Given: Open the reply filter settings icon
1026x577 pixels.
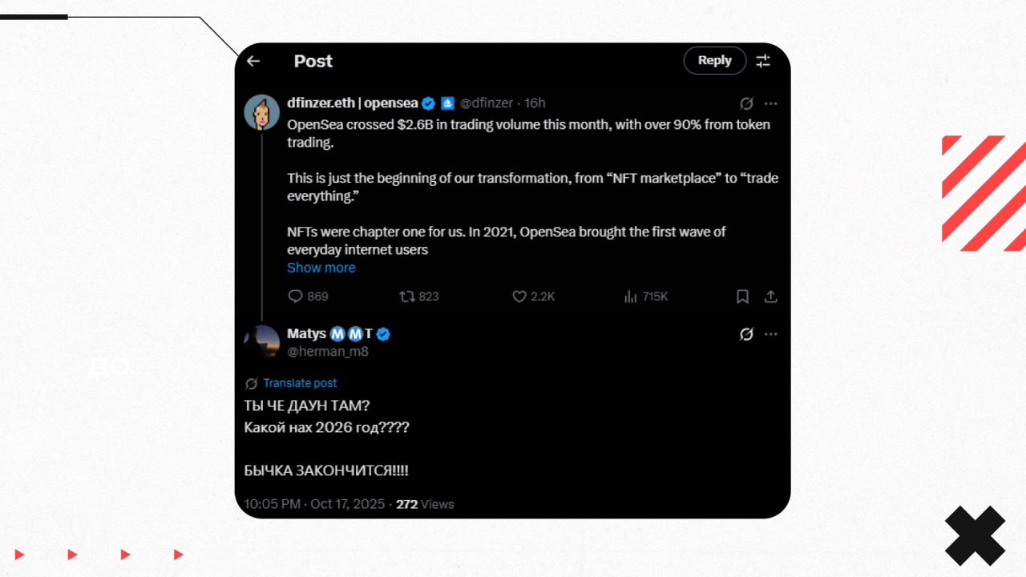Looking at the screenshot, I should click(763, 61).
